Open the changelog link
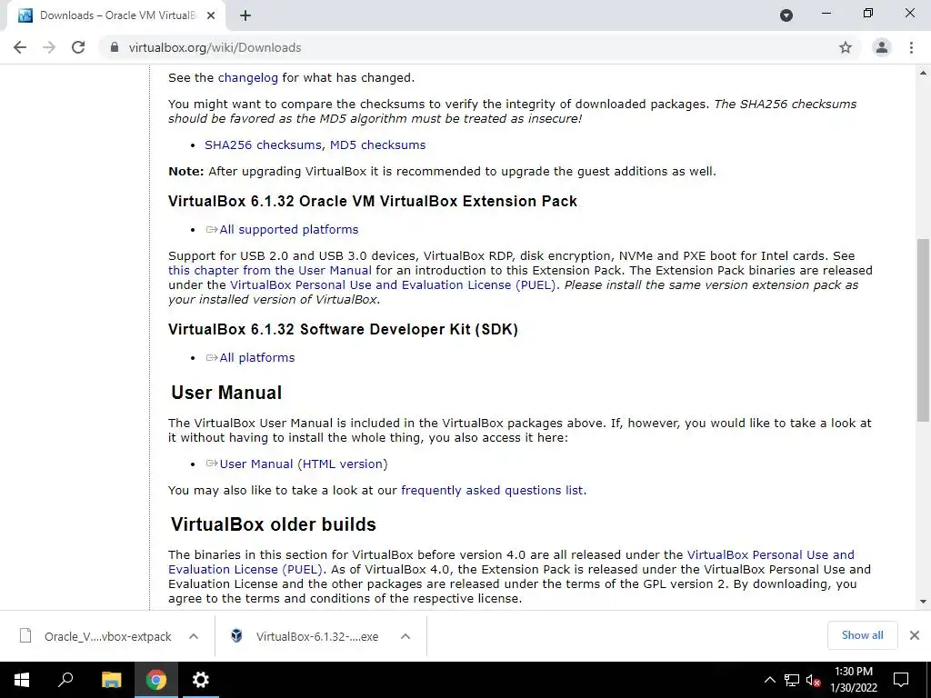Viewport: 931px width, 698px height. point(247,78)
